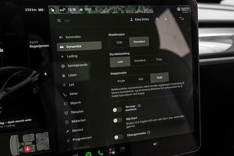Set acceleration to Chill
This screenshot has width=234, height=156.
[119, 43]
